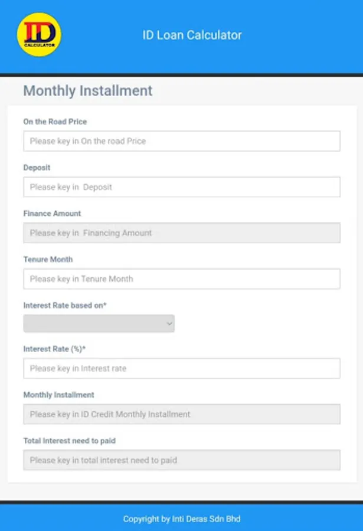Screen dimensions: 363x531
Task: Click the Tenure Month label
Action: pyautogui.click(x=48, y=260)
